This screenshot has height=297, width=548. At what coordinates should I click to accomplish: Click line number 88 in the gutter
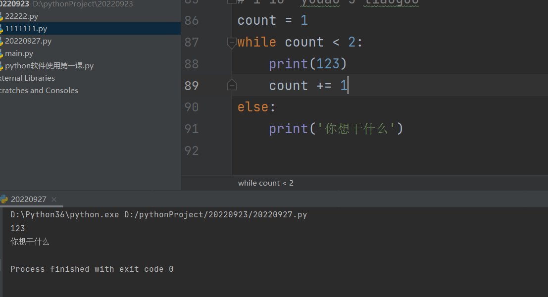192,64
